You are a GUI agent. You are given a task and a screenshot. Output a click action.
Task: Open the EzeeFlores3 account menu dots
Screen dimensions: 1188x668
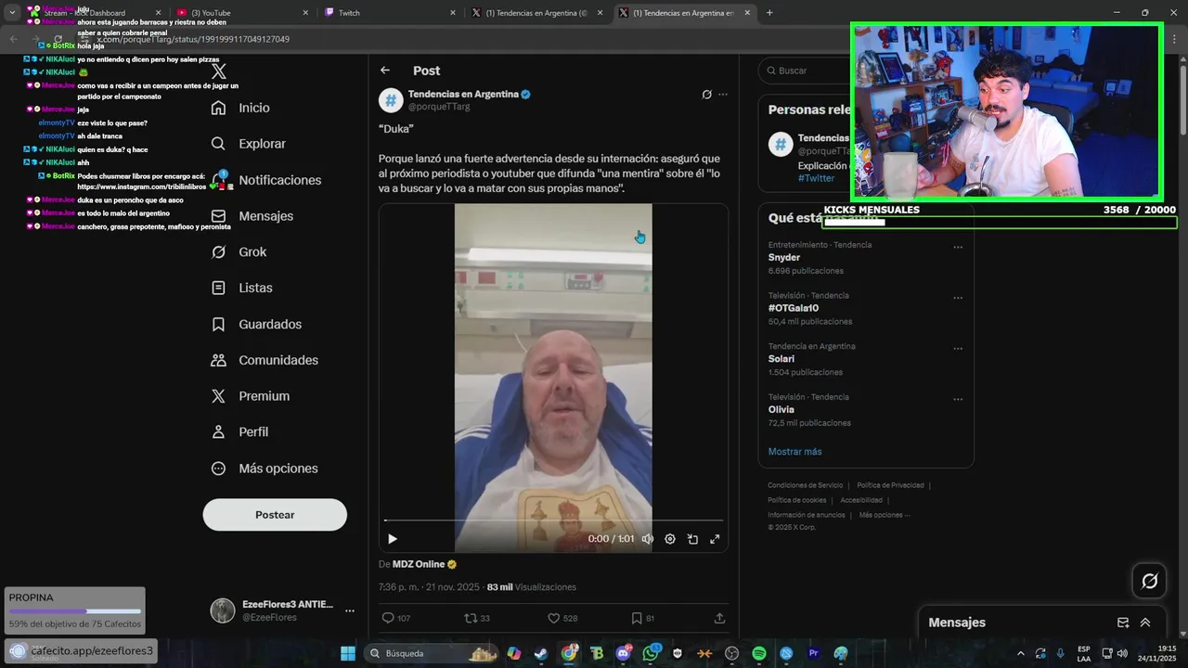coord(350,610)
